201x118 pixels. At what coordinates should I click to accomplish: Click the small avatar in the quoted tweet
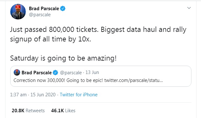(17, 72)
